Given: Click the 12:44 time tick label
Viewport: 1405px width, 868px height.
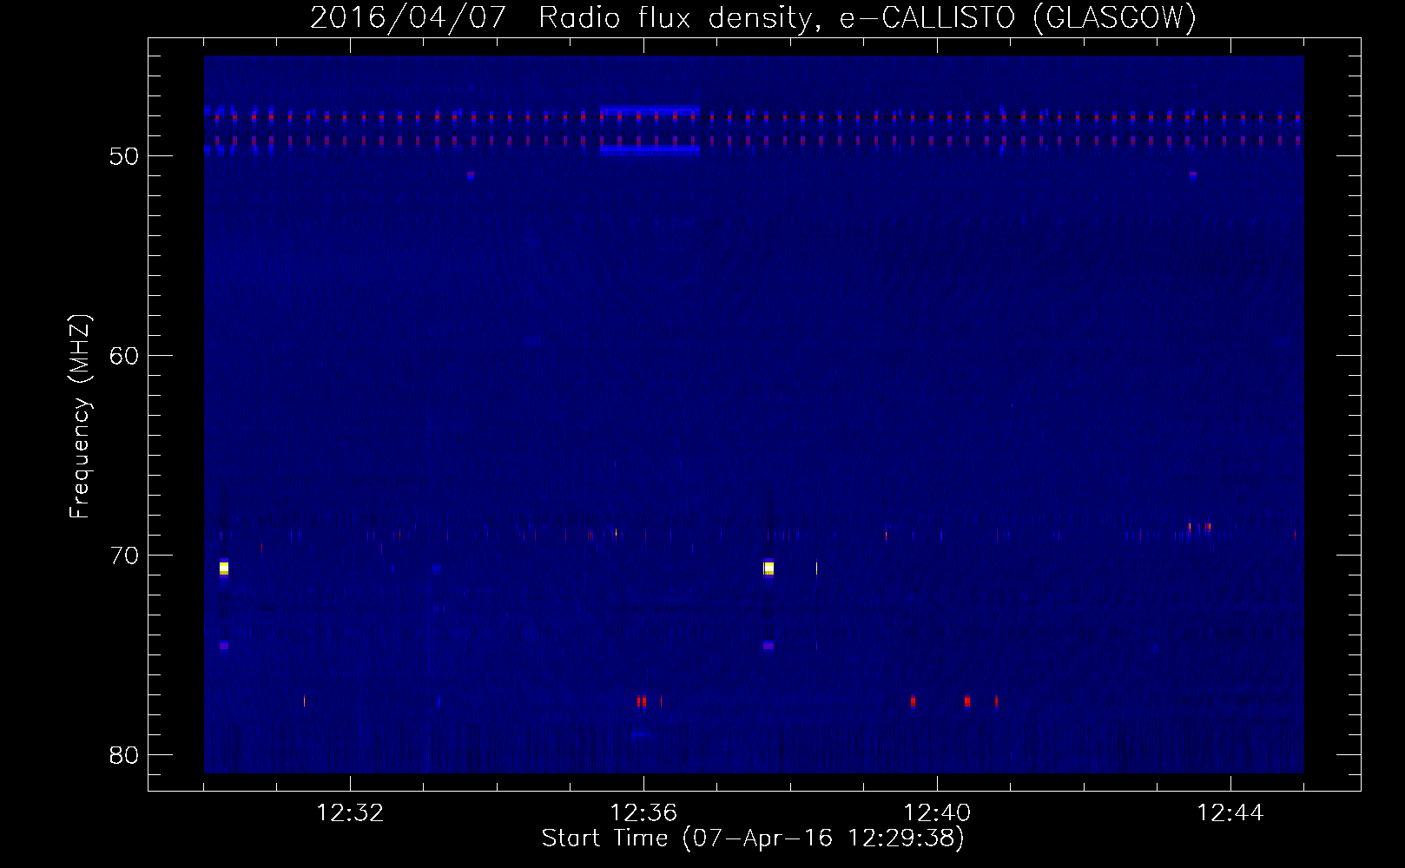Looking at the screenshot, I should point(1230,813).
